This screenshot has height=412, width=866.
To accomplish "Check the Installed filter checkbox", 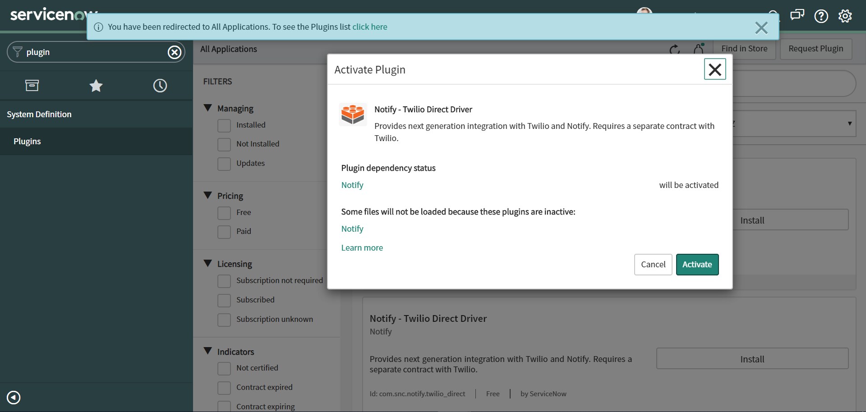I will (224, 125).
